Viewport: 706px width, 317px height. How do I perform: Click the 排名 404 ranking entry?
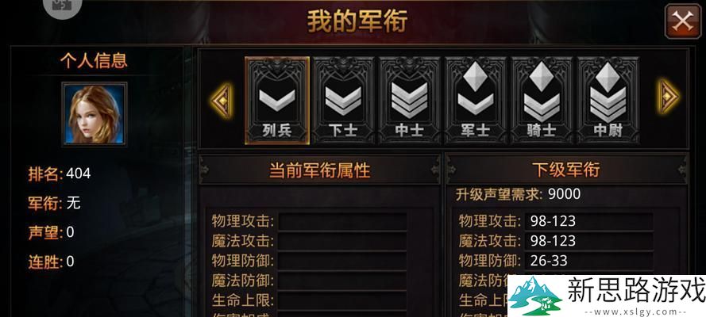(60, 174)
